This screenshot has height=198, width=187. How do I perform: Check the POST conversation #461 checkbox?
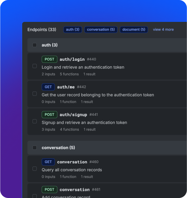tap(35, 196)
